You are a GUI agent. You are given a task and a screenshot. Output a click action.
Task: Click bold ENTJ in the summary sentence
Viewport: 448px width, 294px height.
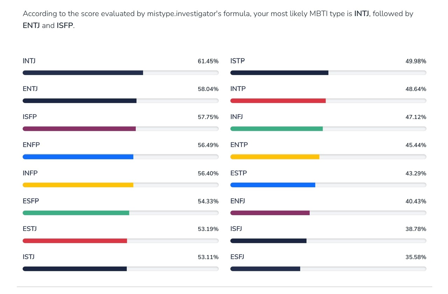coord(31,26)
